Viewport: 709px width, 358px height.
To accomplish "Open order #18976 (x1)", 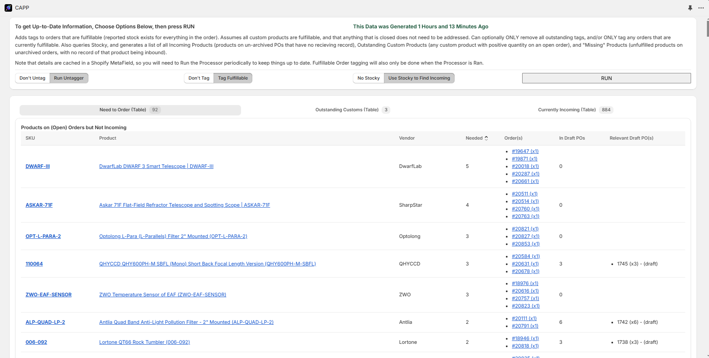I will click(525, 283).
